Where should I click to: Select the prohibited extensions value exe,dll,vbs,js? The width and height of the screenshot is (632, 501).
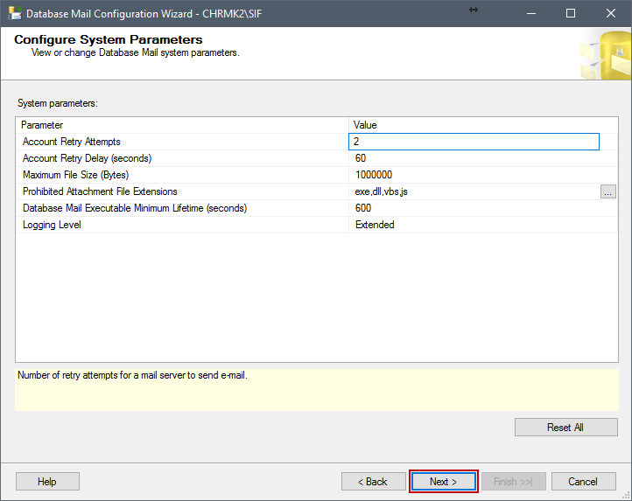tap(381, 191)
